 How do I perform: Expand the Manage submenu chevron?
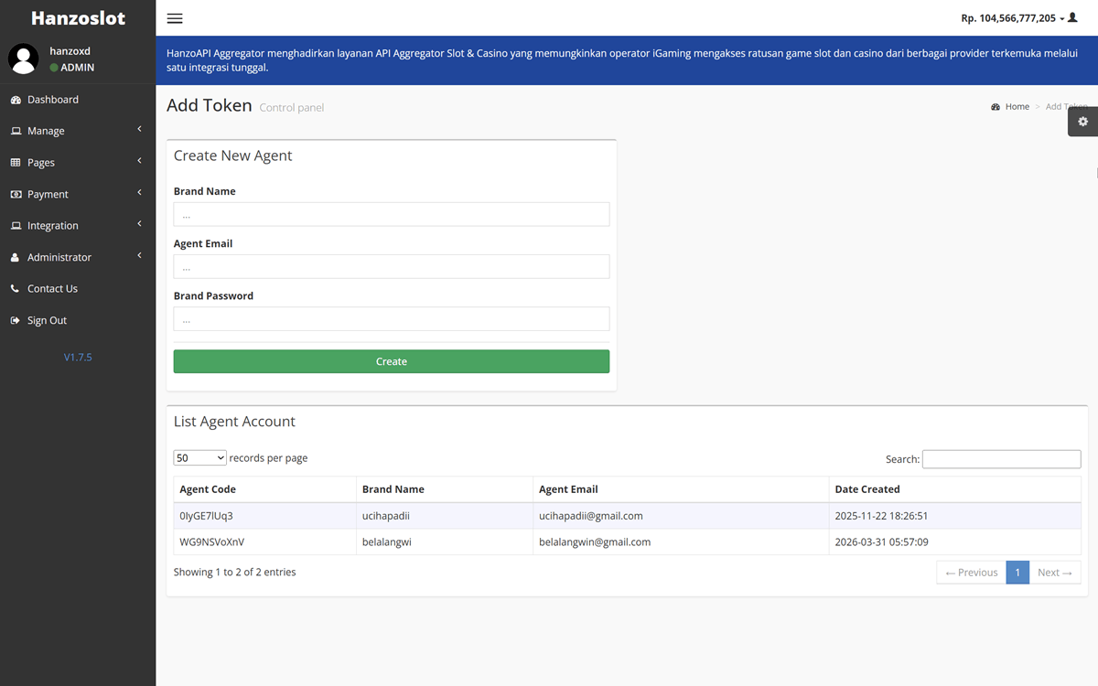139,130
